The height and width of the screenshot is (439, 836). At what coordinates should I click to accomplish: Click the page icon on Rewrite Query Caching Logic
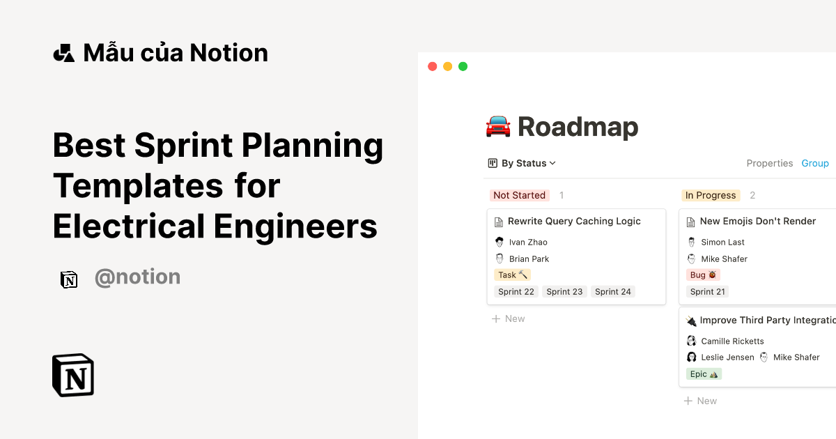pos(498,222)
